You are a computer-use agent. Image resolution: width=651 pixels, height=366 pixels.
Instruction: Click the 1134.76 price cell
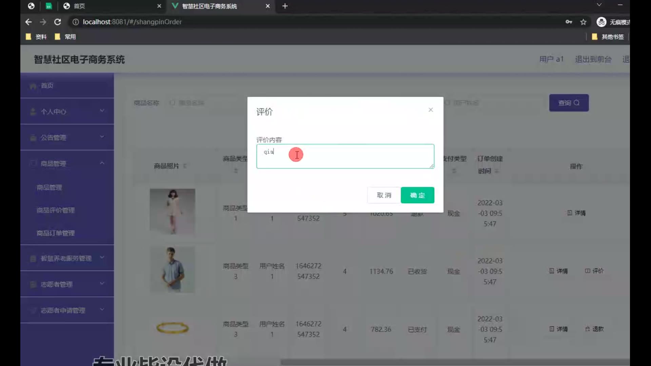[x=381, y=271]
